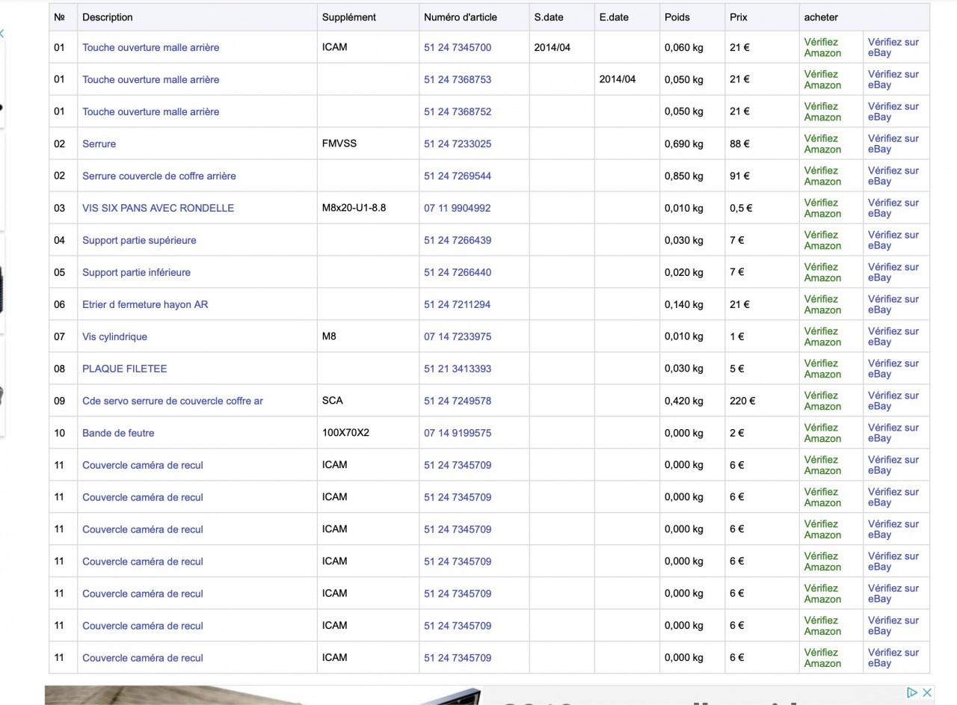This screenshot has height=705, width=957.
Task: Open the Vis cylindrique link
Action: coord(114,336)
